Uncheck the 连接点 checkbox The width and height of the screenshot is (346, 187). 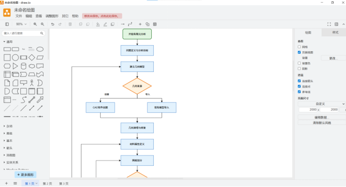pos(299,87)
